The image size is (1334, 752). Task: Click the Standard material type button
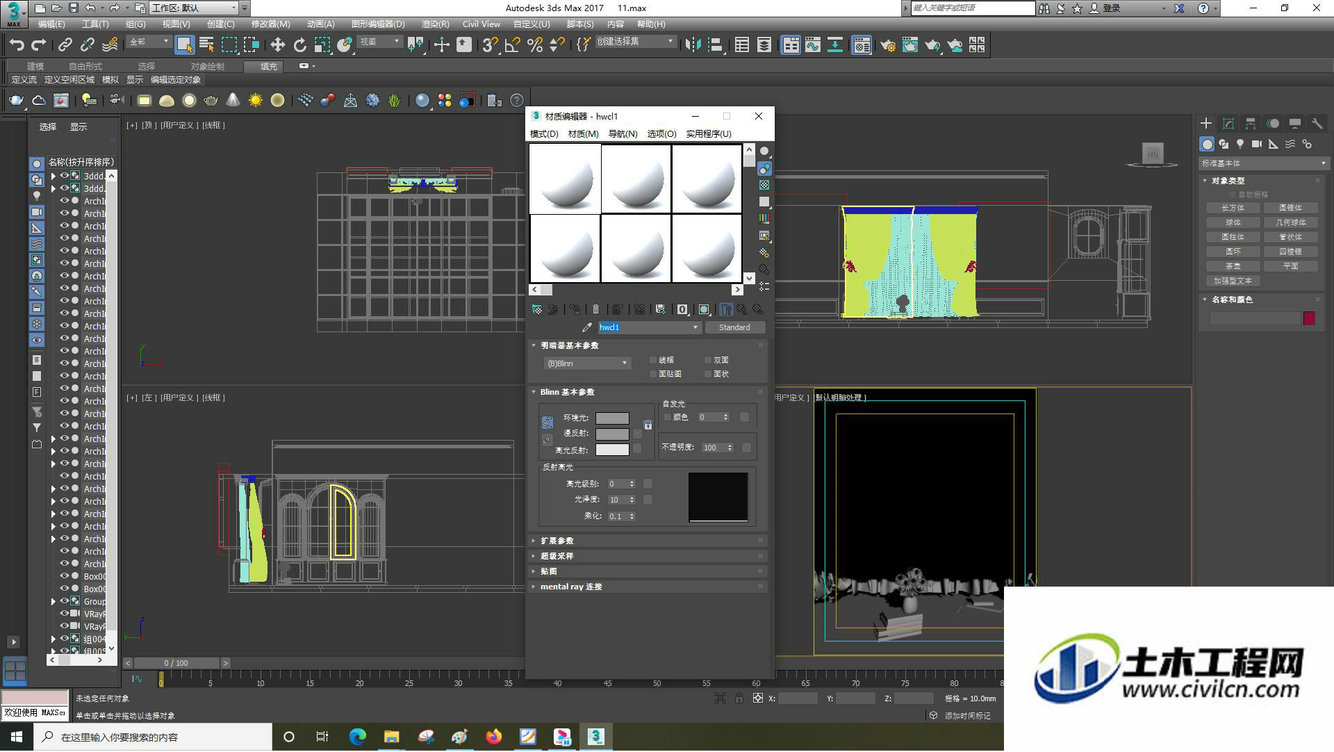tap(734, 327)
